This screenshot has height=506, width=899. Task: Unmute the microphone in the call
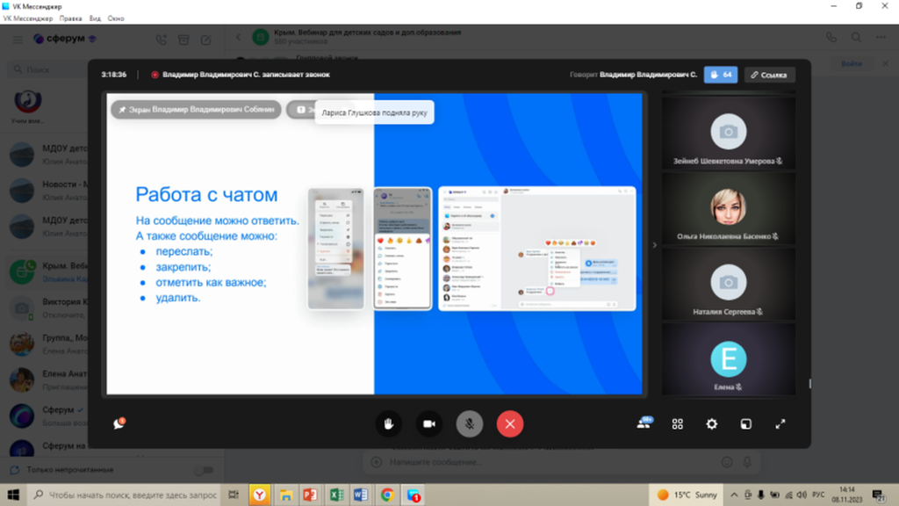tap(470, 423)
